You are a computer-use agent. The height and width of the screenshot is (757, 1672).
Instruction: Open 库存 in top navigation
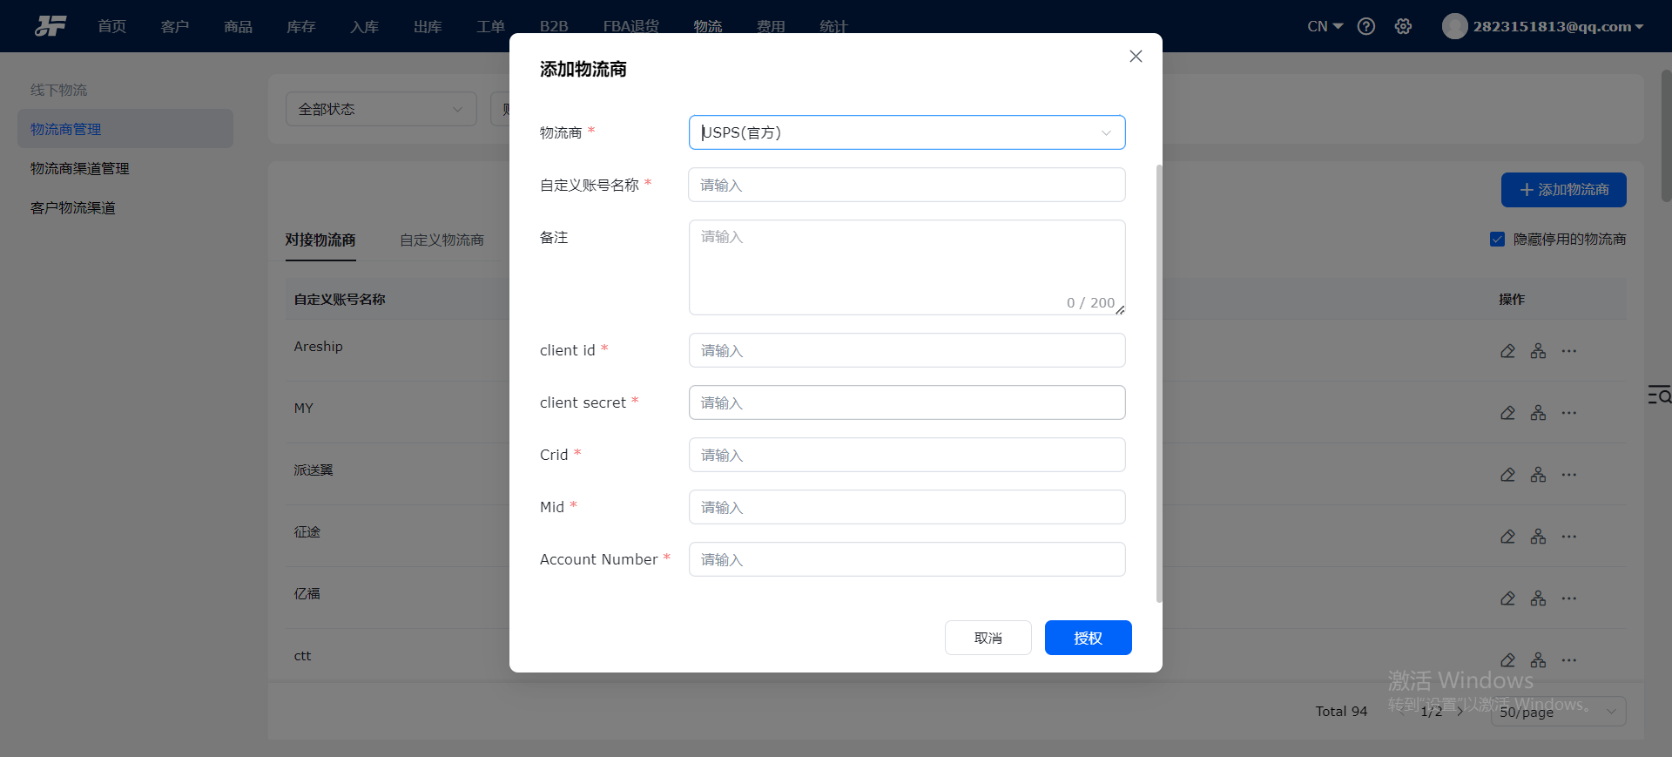301,26
